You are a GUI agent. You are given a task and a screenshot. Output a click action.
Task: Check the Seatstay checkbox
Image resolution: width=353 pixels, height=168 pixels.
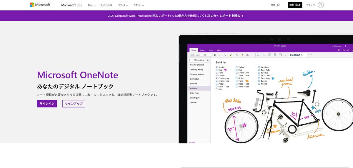pyautogui.click(x=259, y=78)
